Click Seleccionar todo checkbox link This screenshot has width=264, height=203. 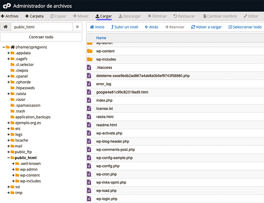(245, 27)
